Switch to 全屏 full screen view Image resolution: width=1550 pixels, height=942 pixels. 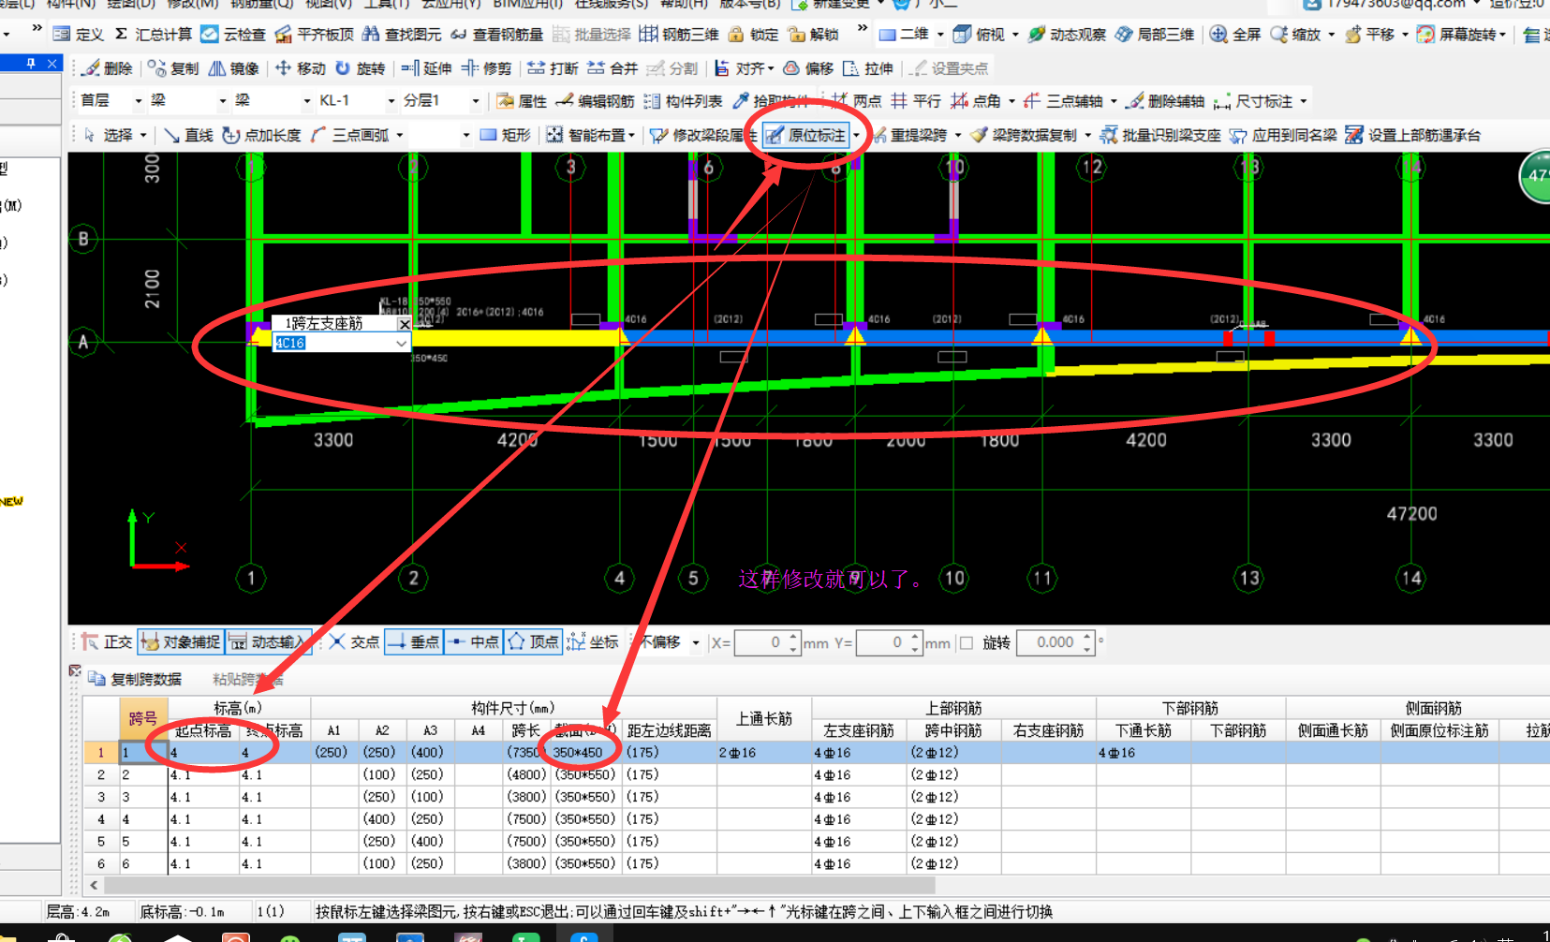click(1235, 35)
